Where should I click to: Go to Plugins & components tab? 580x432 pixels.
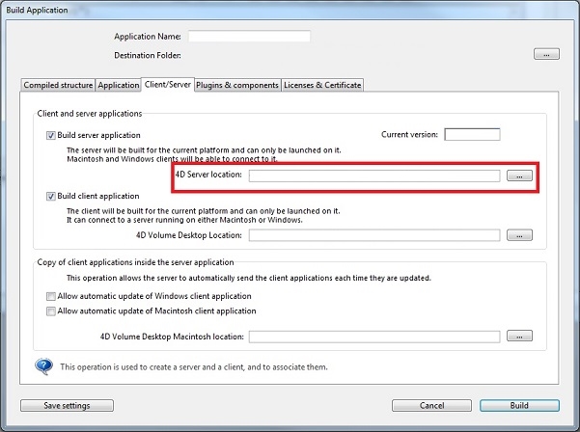click(x=237, y=85)
